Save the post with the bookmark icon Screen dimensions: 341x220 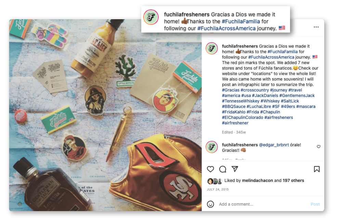317,169
